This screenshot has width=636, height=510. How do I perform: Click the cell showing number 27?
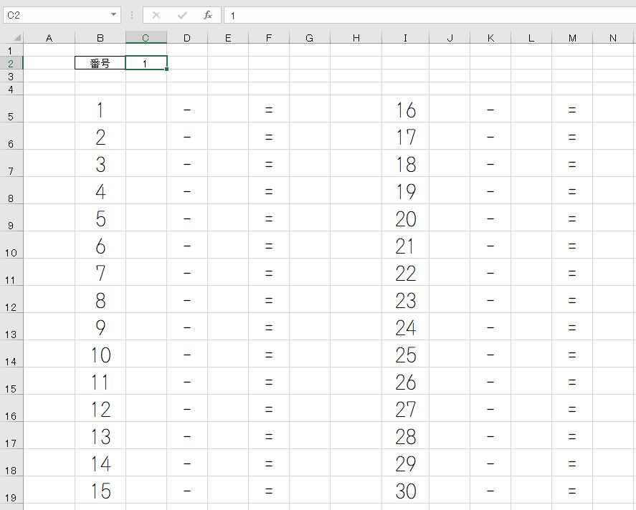coord(405,409)
